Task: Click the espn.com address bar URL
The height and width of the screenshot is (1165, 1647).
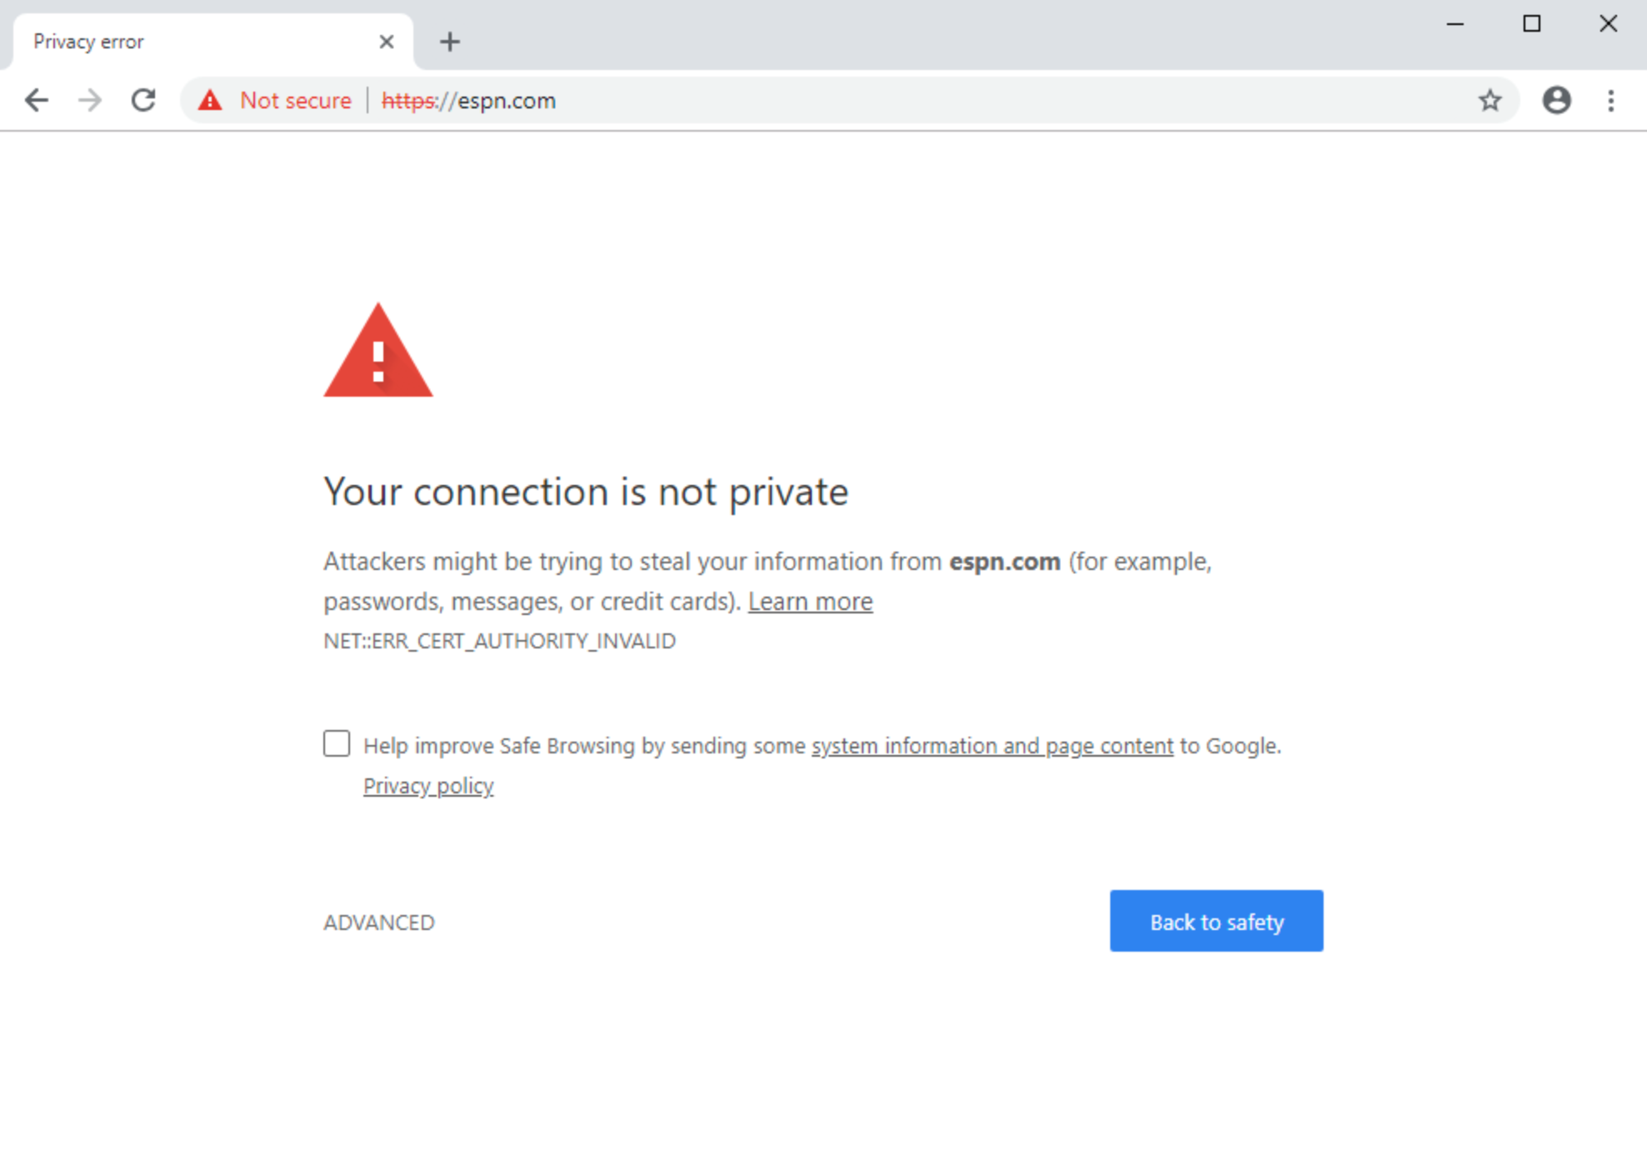Action: [468, 101]
